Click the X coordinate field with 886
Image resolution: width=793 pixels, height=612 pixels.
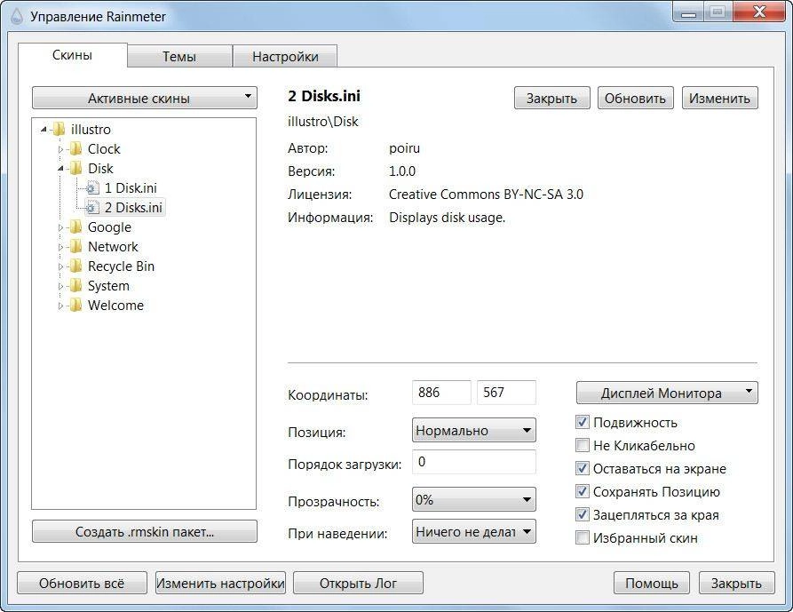[x=441, y=393]
